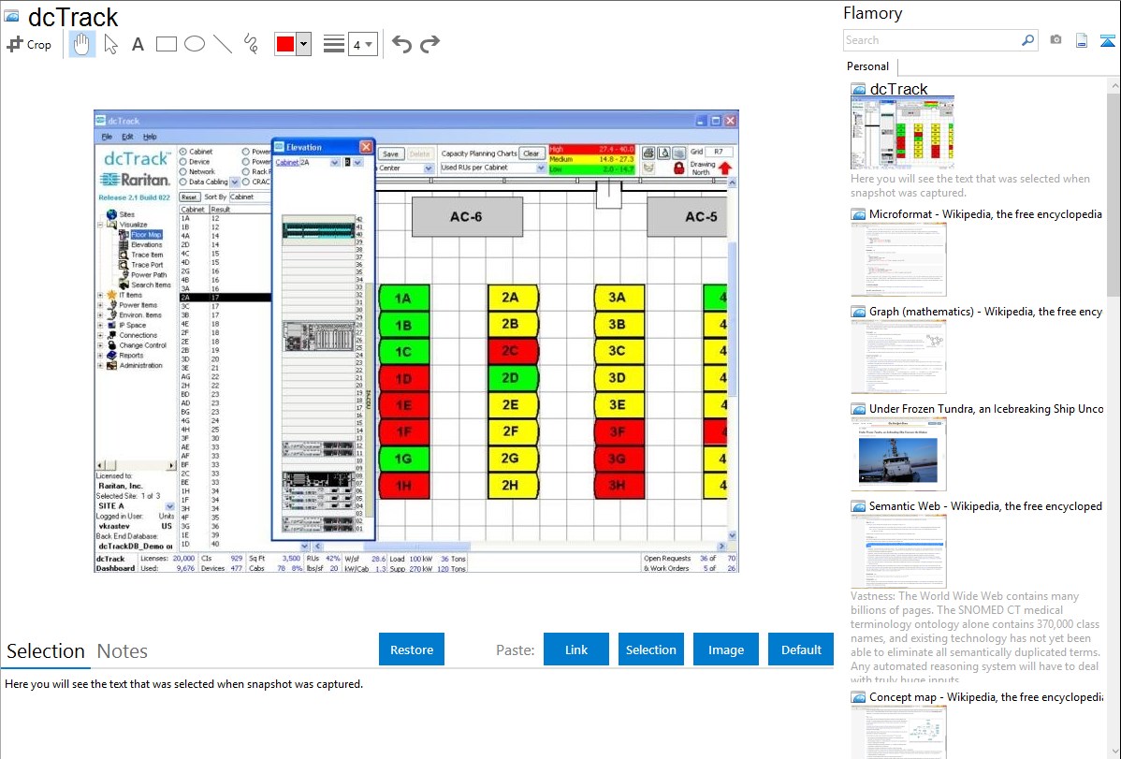Open the File menu in dcTrack
The image size is (1121, 759).
click(x=107, y=137)
